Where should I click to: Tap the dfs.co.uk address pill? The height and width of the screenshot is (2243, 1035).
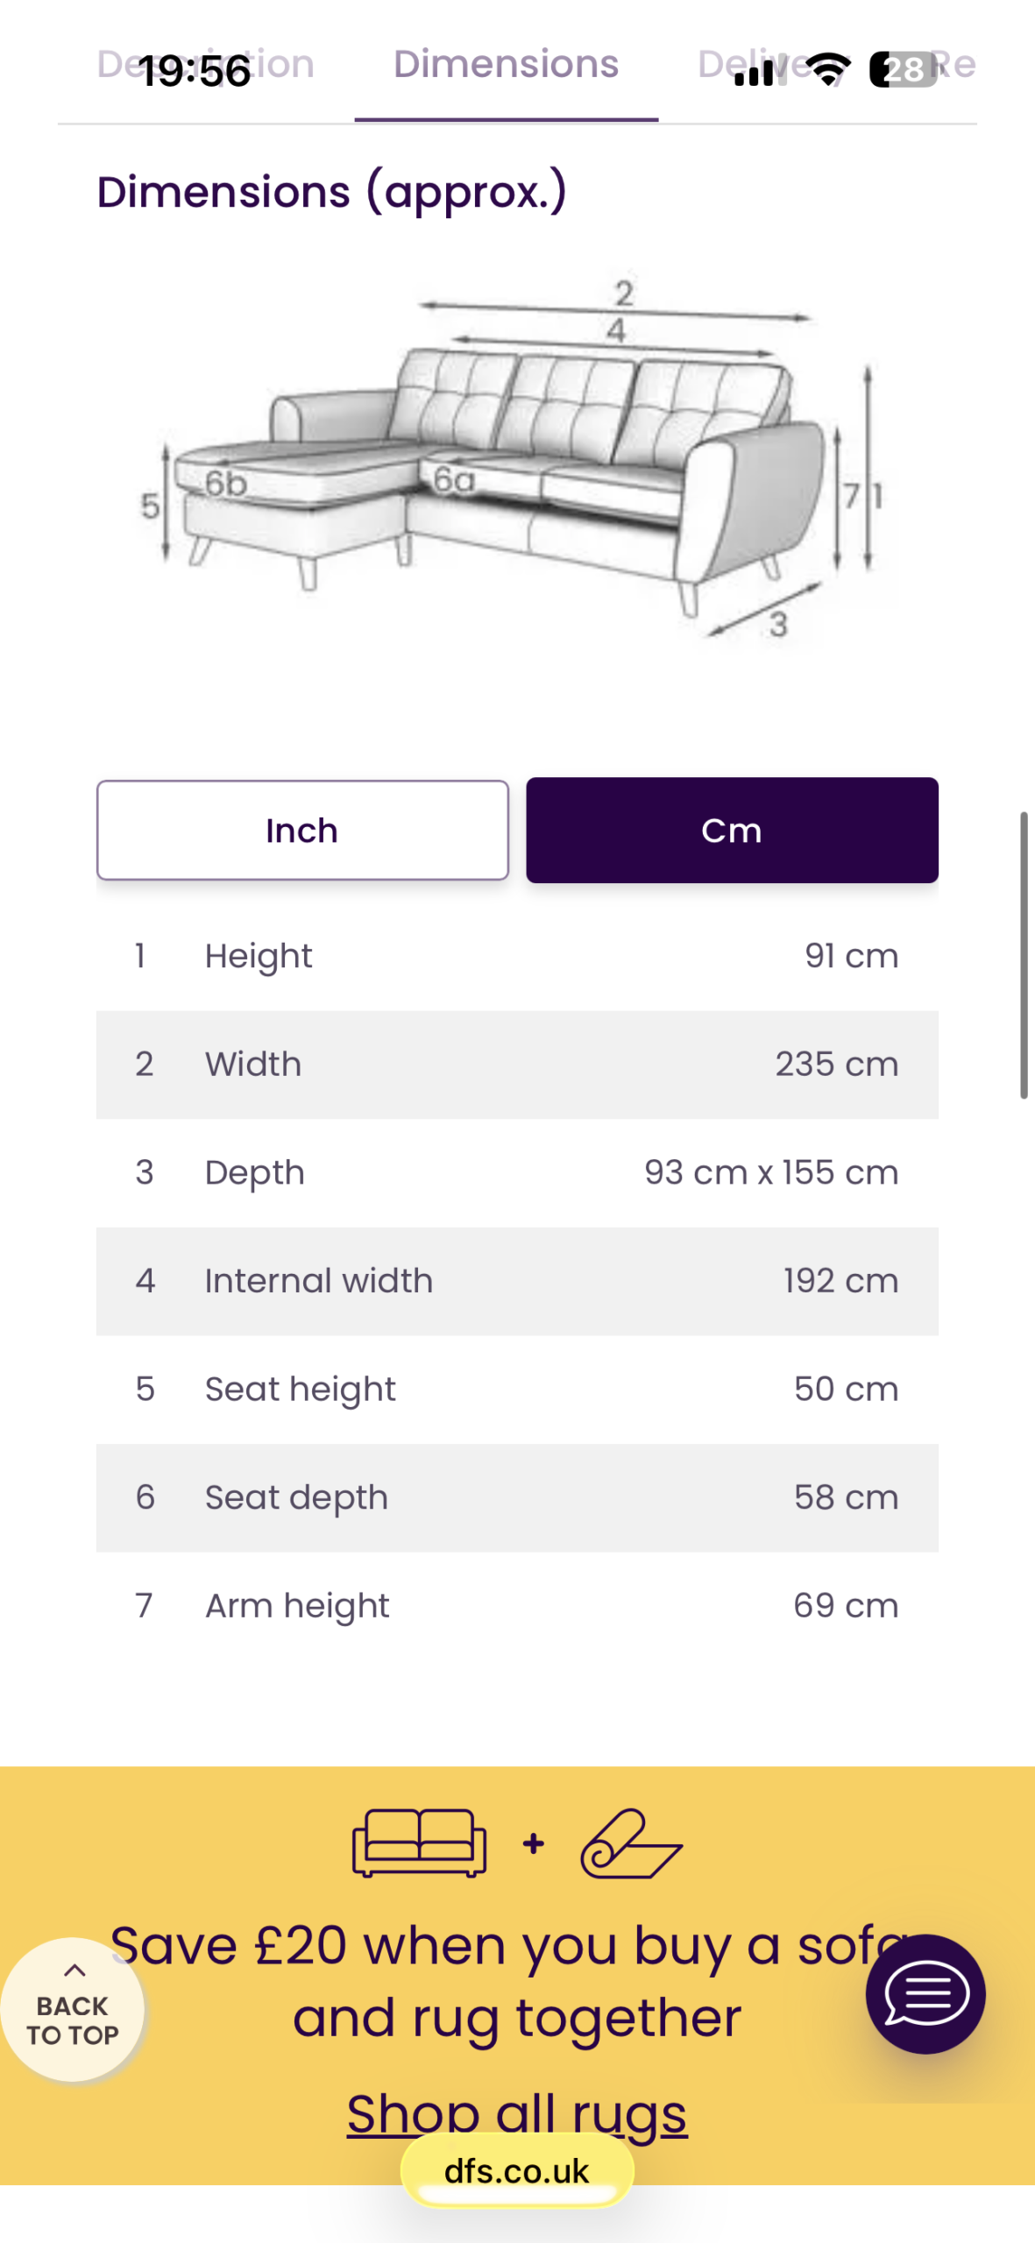(x=517, y=2171)
